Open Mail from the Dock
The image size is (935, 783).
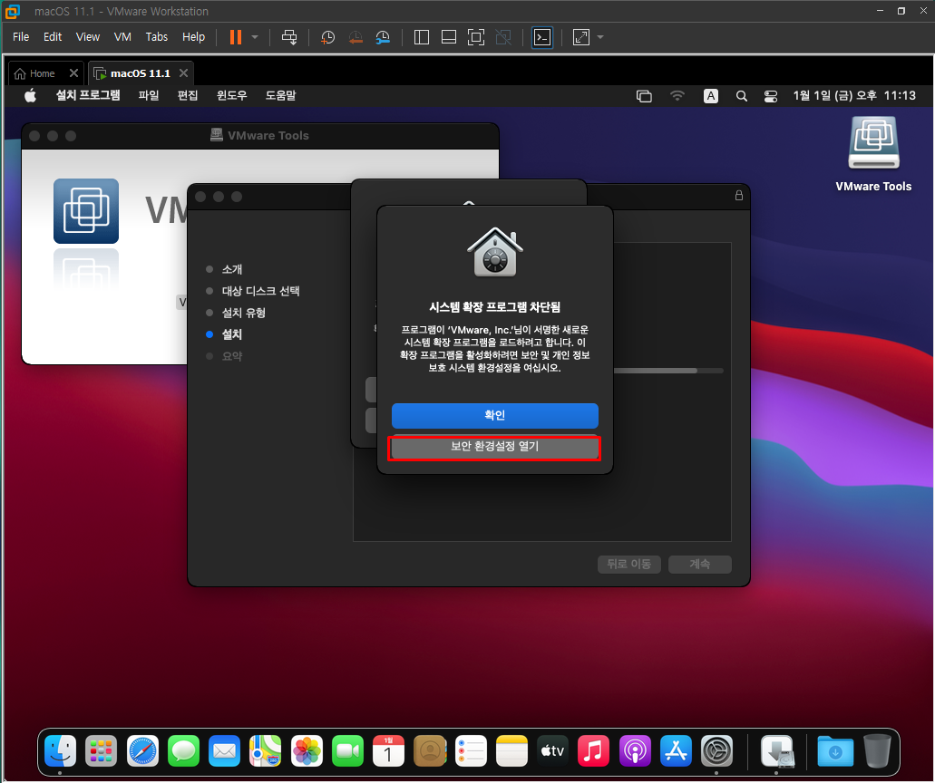[x=224, y=750]
